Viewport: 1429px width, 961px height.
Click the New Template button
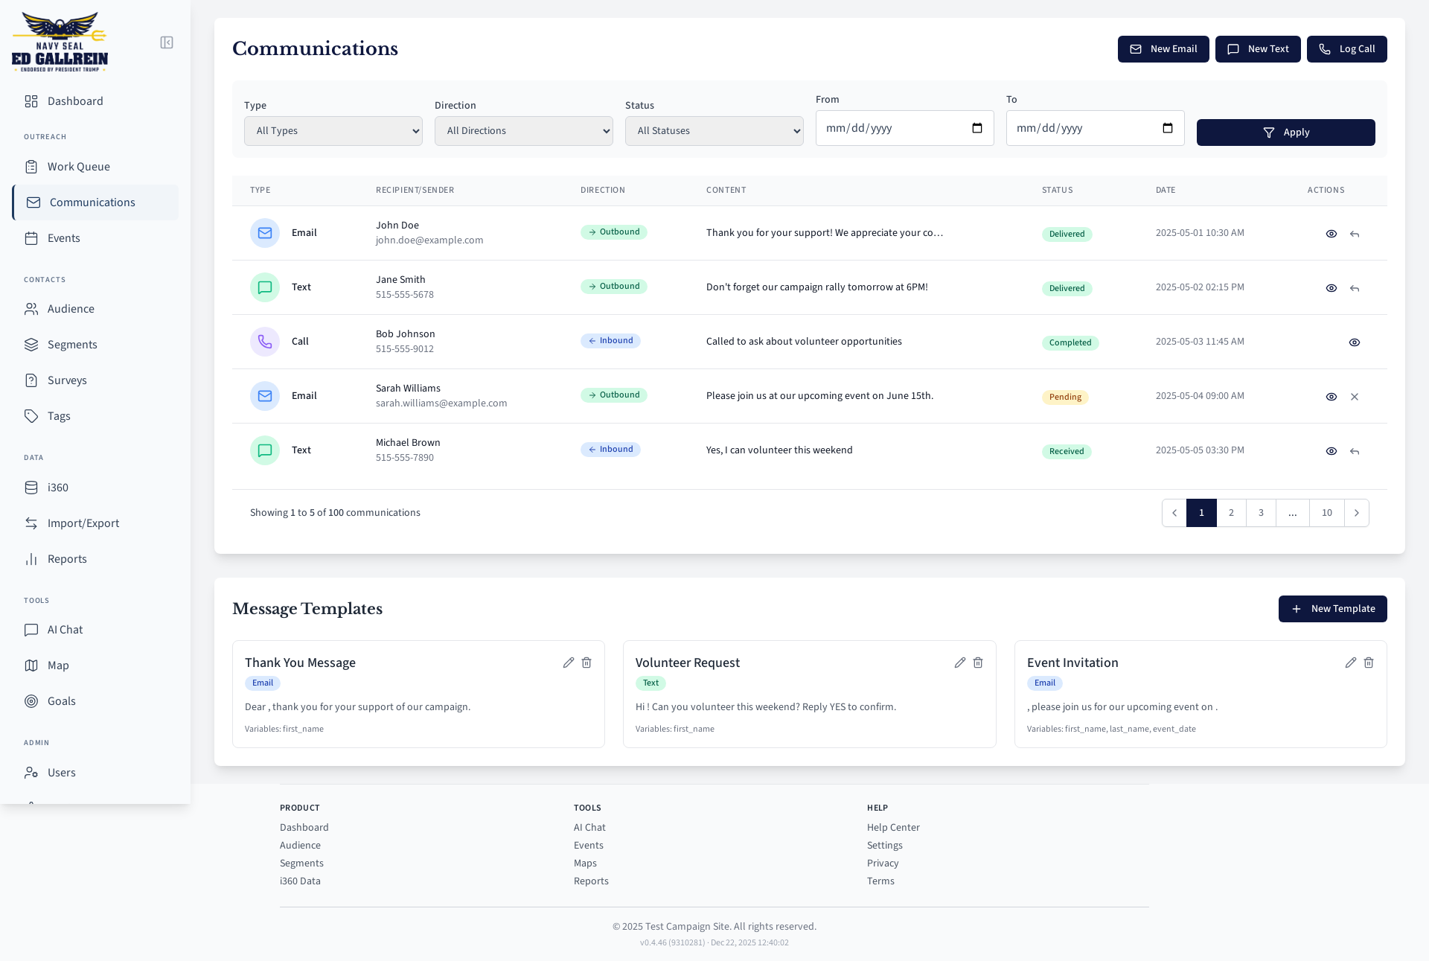pos(1332,609)
